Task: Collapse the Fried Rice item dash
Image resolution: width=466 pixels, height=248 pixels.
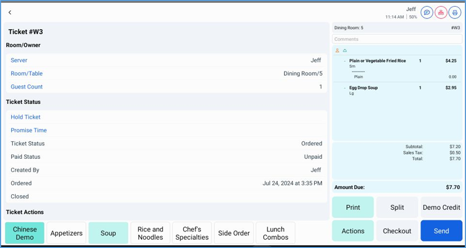Action: (x=345, y=61)
